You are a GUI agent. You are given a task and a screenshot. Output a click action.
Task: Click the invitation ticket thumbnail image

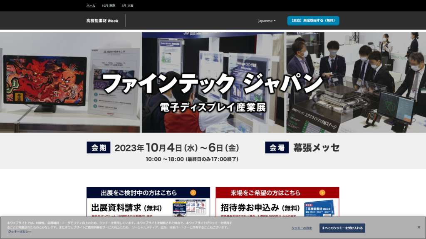click(319, 208)
